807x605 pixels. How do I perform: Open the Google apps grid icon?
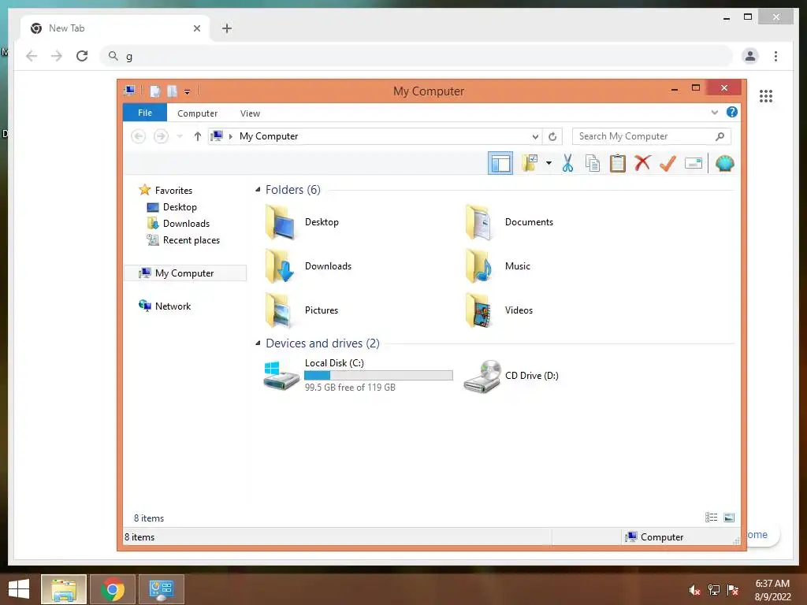click(766, 96)
